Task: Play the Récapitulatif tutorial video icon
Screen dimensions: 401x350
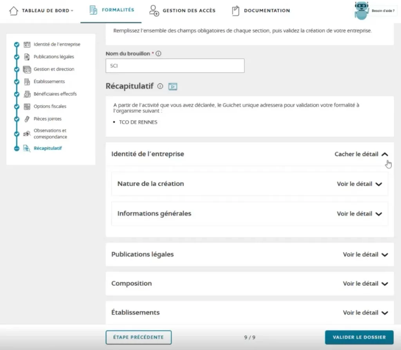Action: pos(173,86)
